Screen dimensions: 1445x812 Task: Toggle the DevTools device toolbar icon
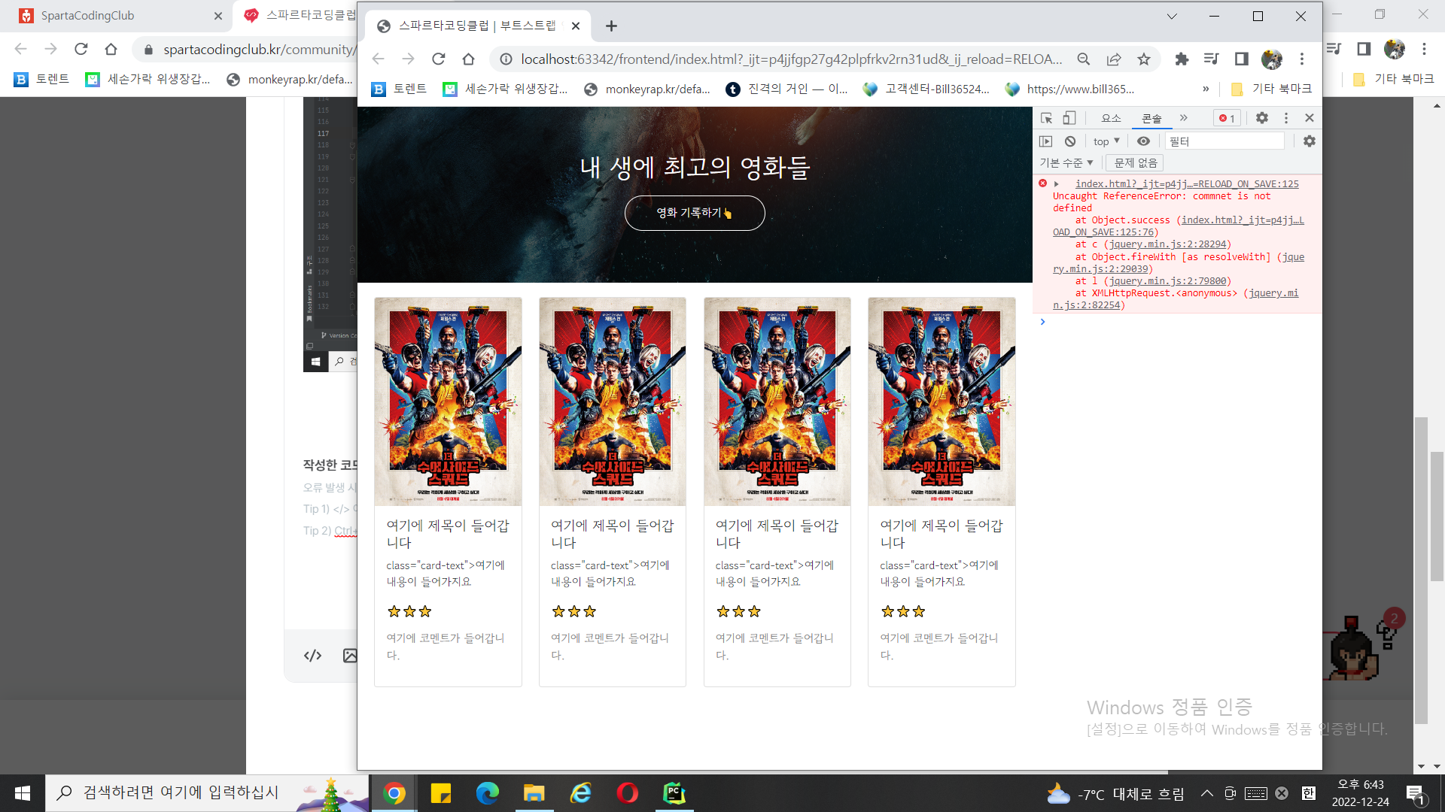[1069, 118]
